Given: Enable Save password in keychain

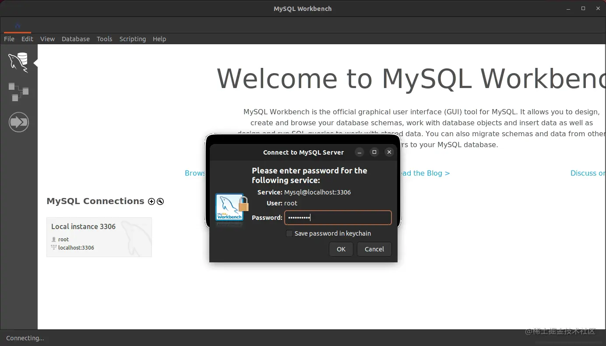Looking at the screenshot, I should [289, 233].
